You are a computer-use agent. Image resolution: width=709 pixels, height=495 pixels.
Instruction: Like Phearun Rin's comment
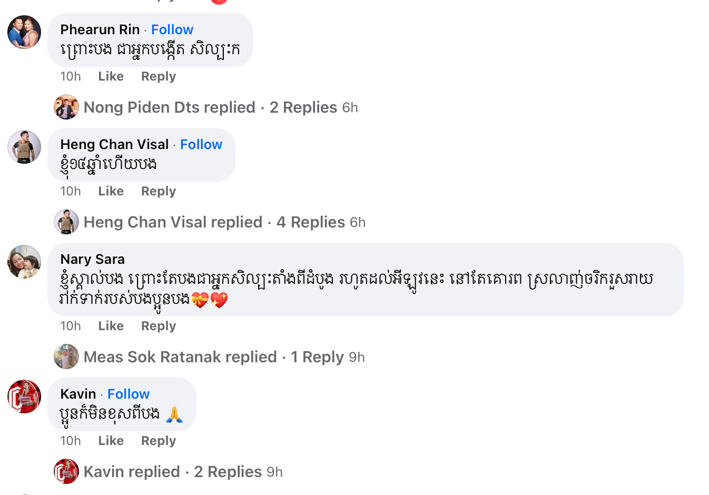click(111, 76)
